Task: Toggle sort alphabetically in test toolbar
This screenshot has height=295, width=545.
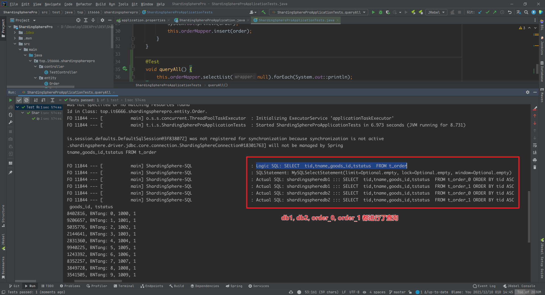Action: tap(36, 100)
